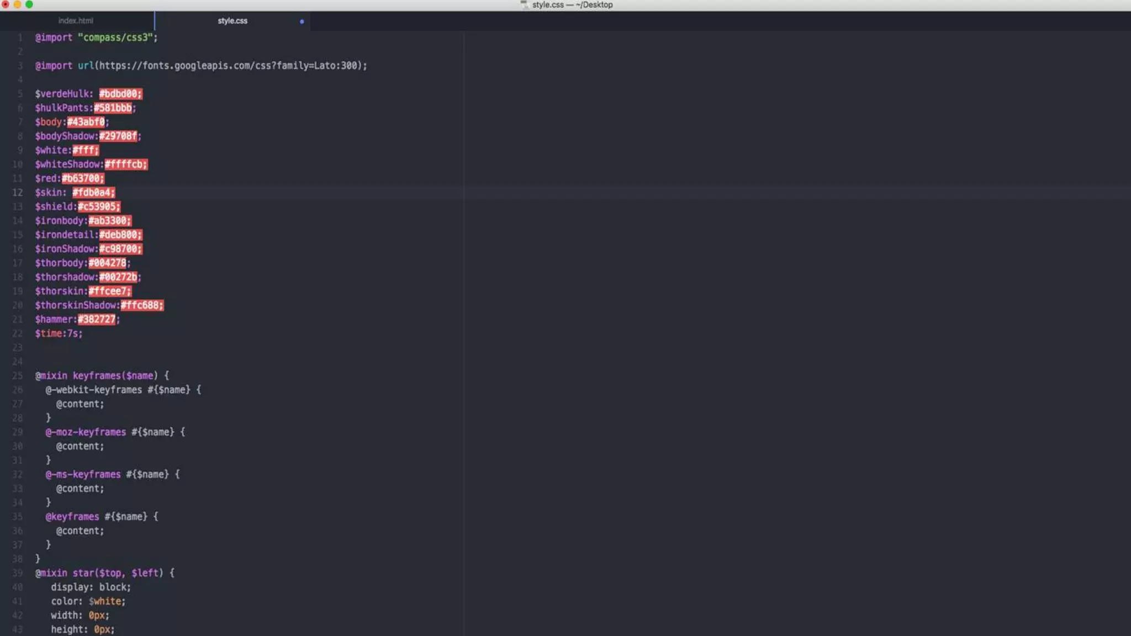1131x636 pixels.
Task: Close the window with the red button
Action: 6,4
